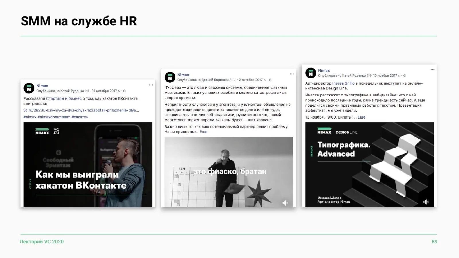Open options menu of October 2 post
The image size is (459, 258).
[292, 74]
